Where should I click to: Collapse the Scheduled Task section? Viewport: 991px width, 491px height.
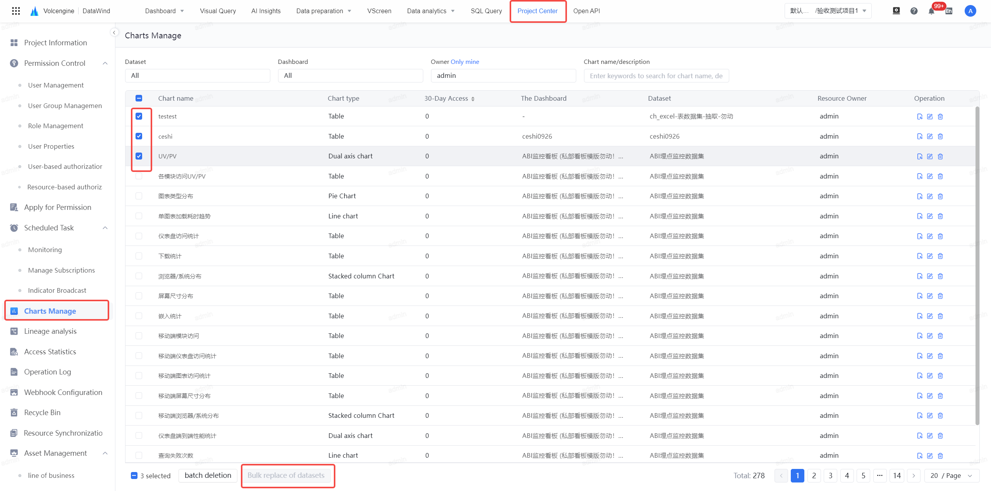click(x=105, y=228)
